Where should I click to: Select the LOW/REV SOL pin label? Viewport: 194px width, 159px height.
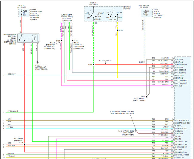tap(181, 129)
